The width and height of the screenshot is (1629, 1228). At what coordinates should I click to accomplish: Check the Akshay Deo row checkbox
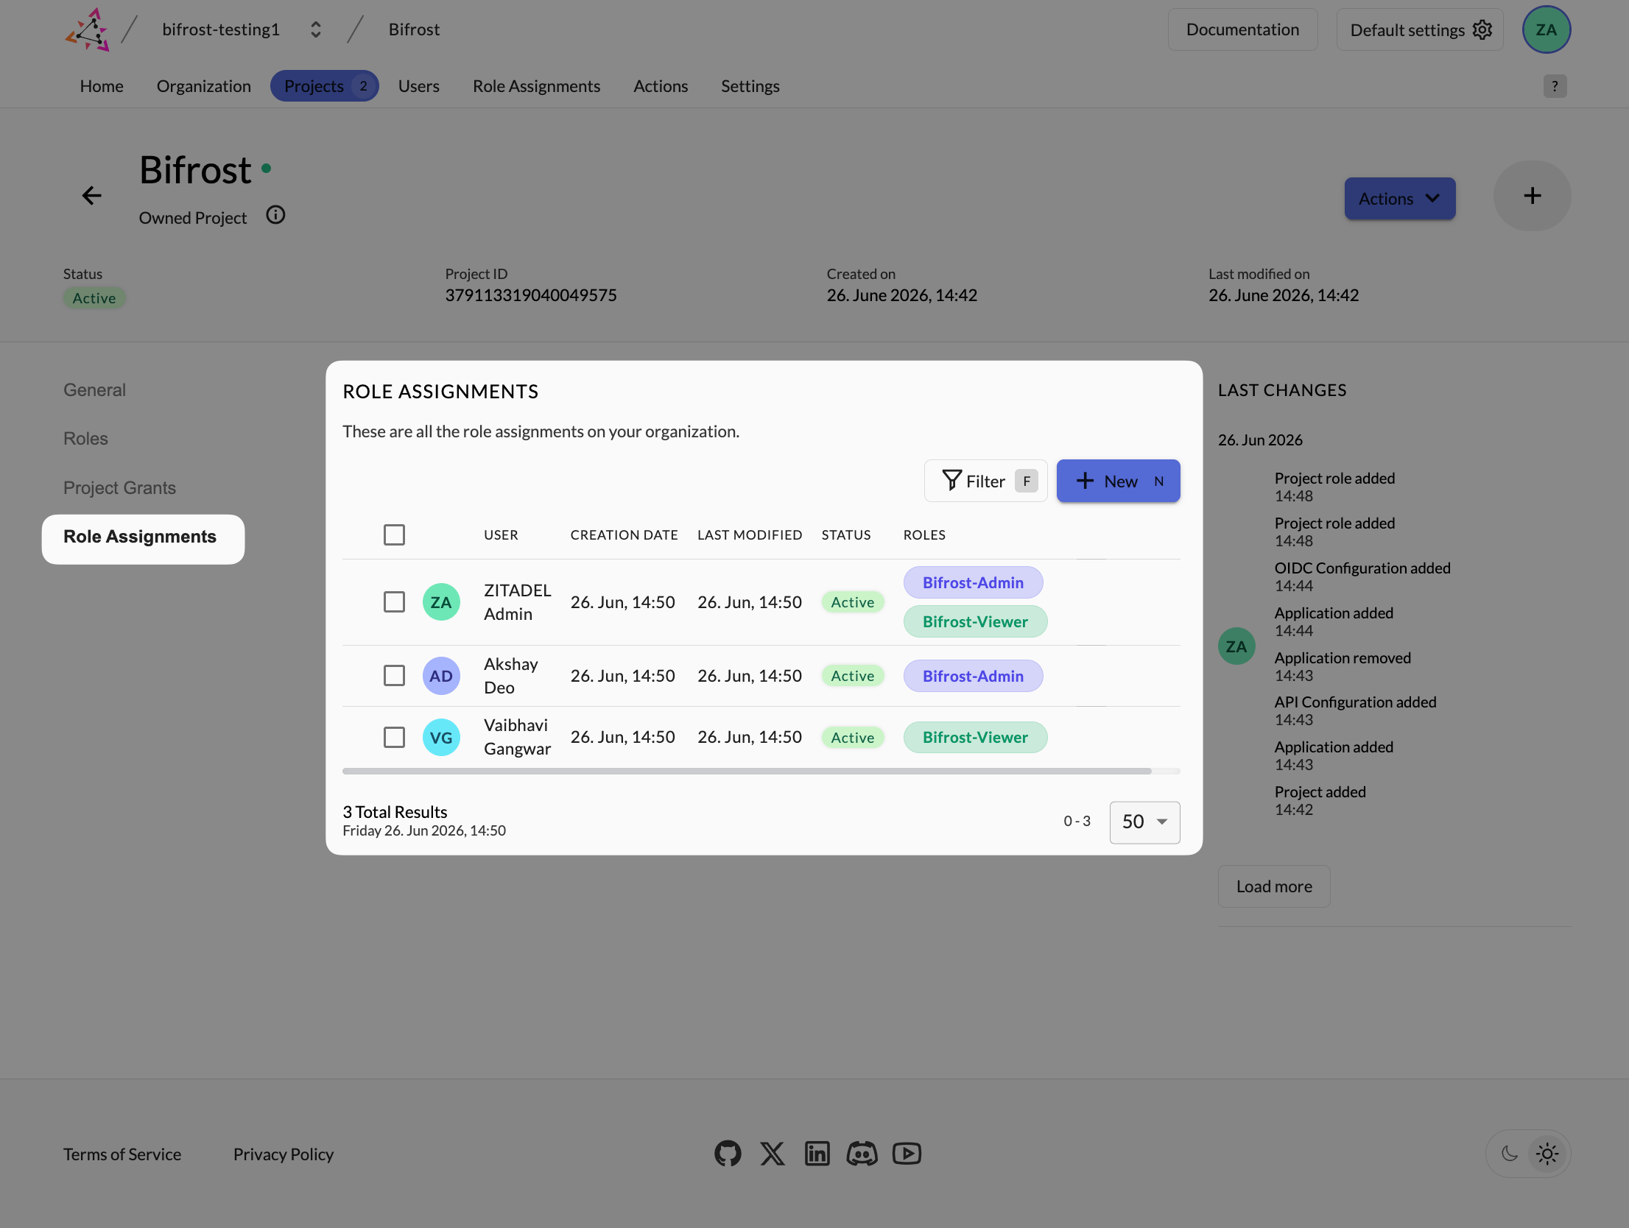(394, 676)
